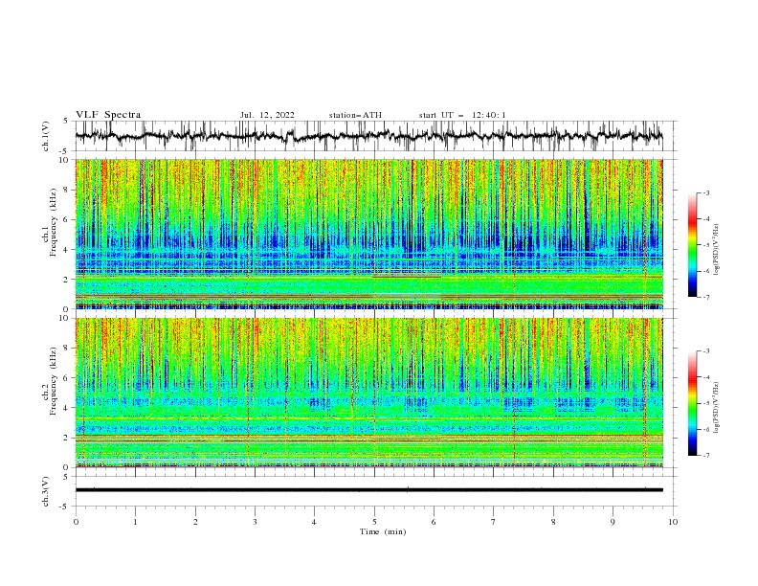The height and width of the screenshot is (586, 758).
Task: Click time axis tick label "9"
Action: tap(613, 522)
